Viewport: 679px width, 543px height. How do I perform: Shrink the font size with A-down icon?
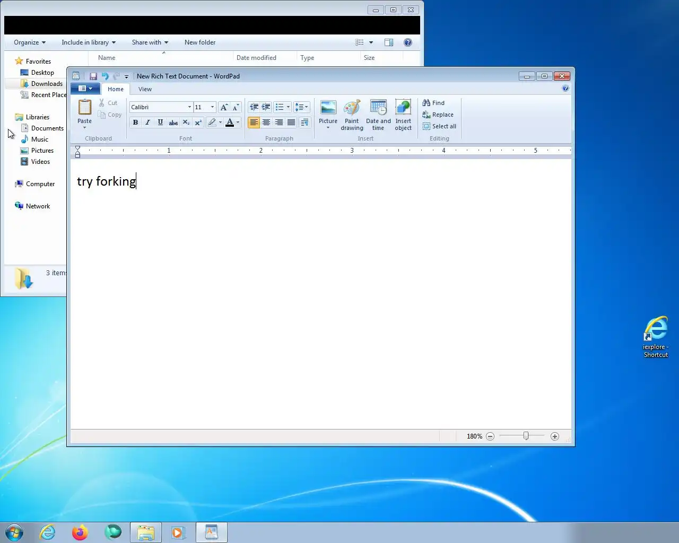[236, 107]
